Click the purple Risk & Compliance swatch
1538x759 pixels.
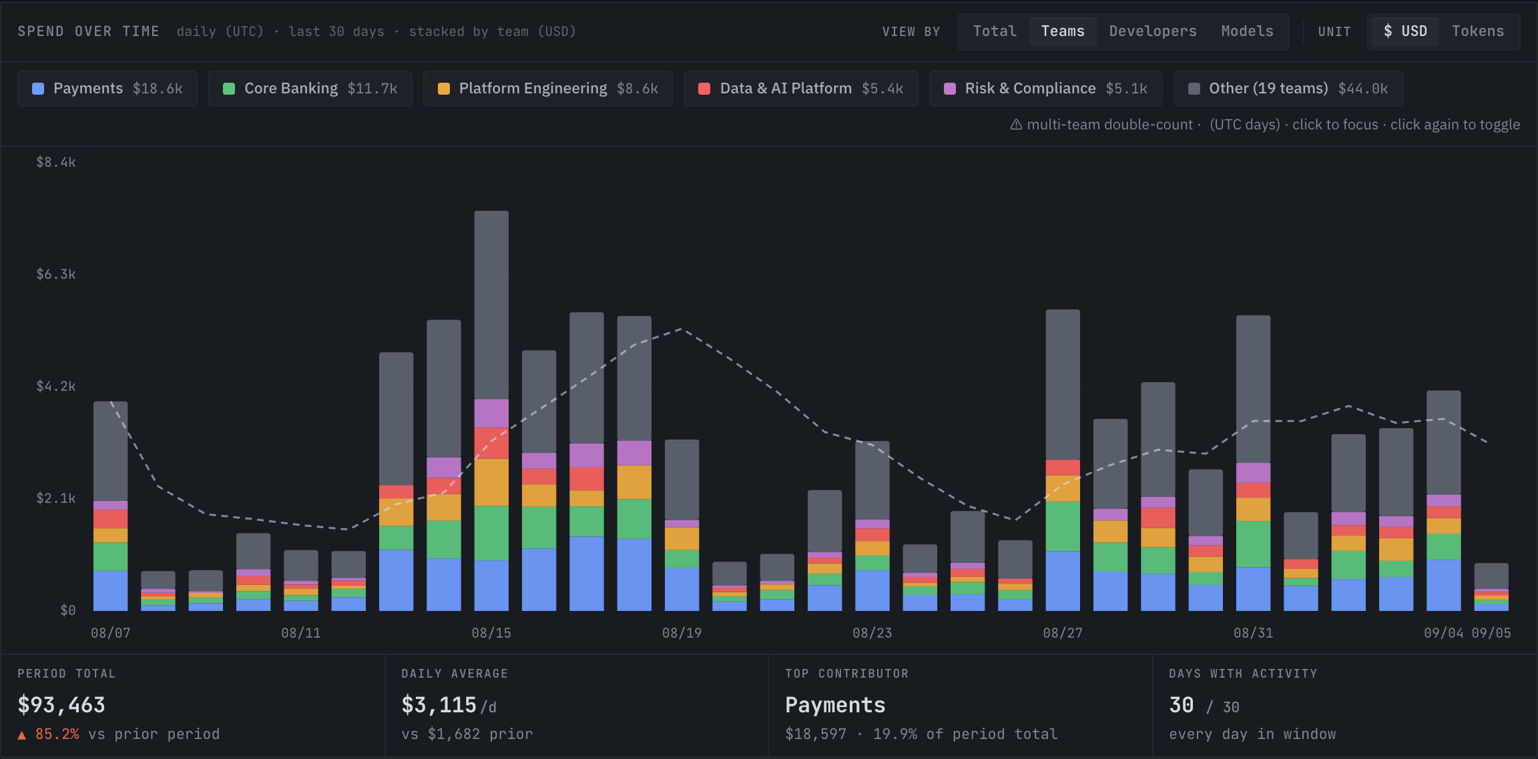950,89
